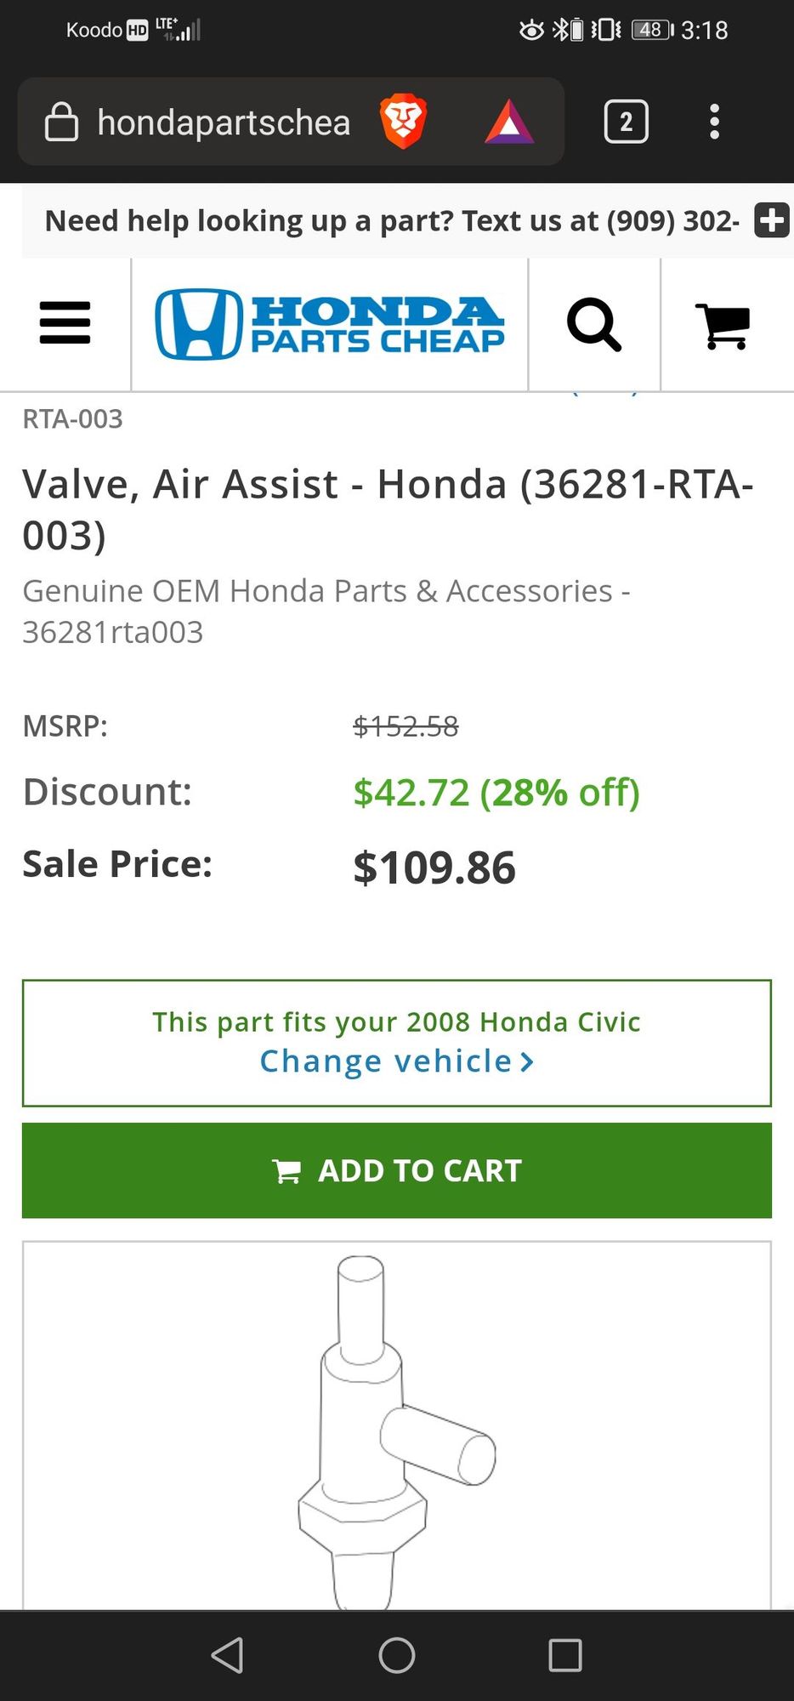Tap the Brave Shields lion icon

(403, 122)
